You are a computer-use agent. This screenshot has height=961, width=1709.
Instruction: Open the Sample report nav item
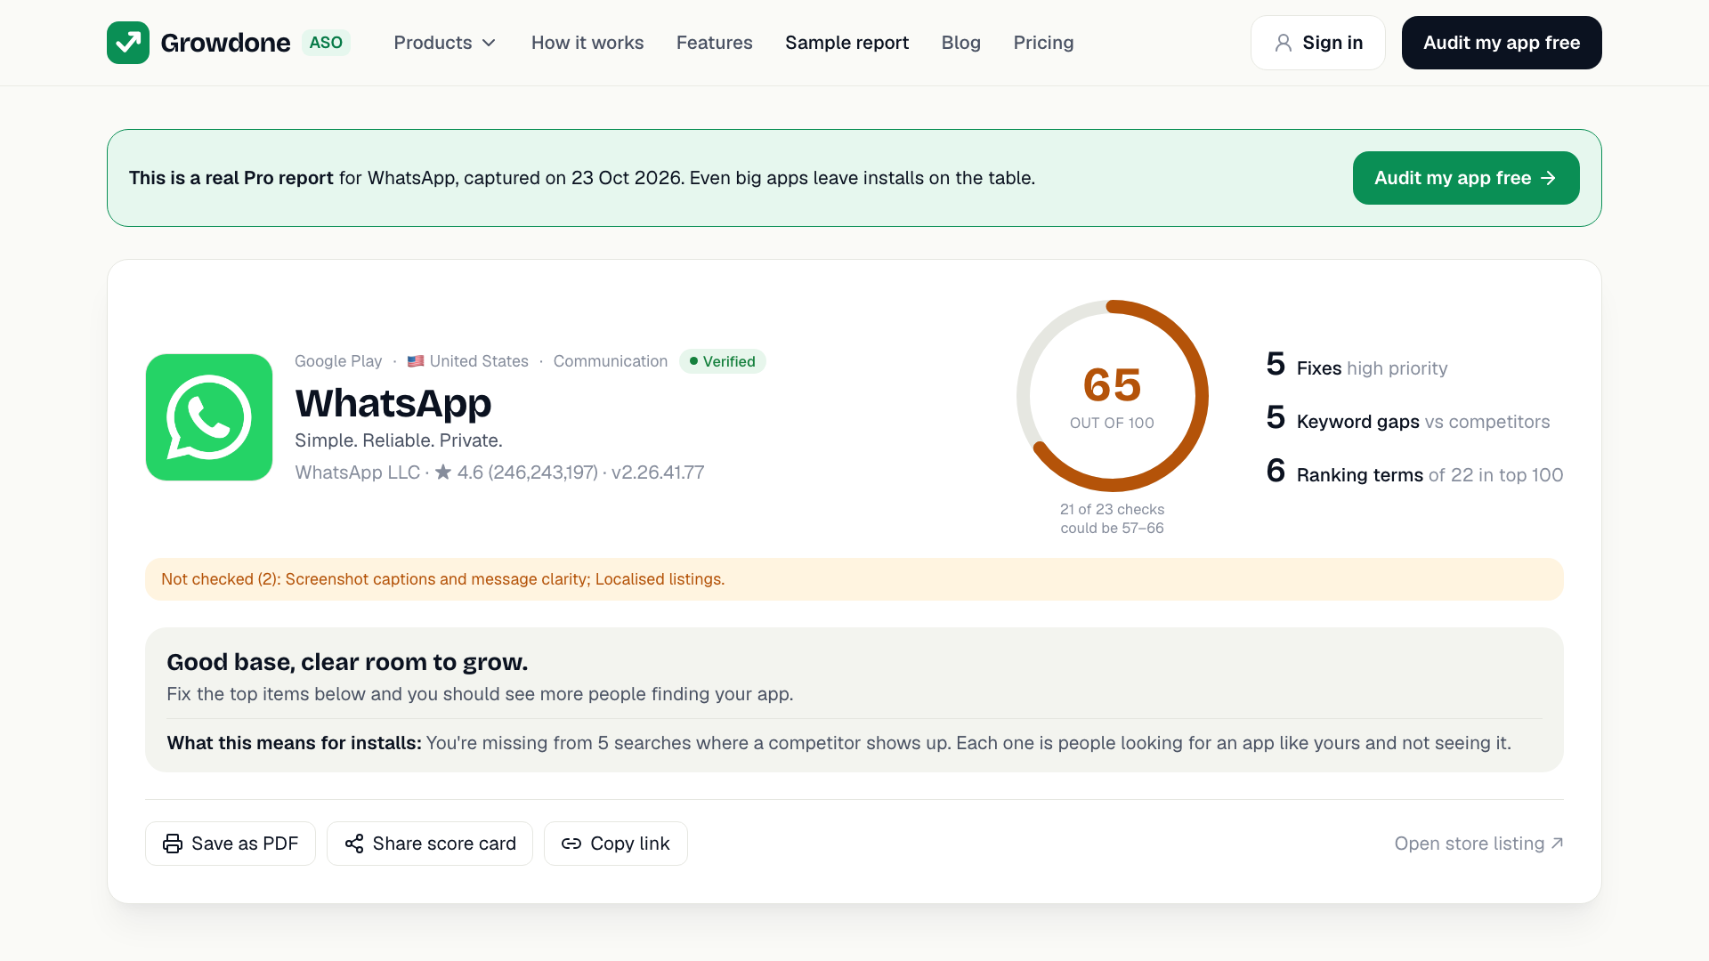coord(847,43)
